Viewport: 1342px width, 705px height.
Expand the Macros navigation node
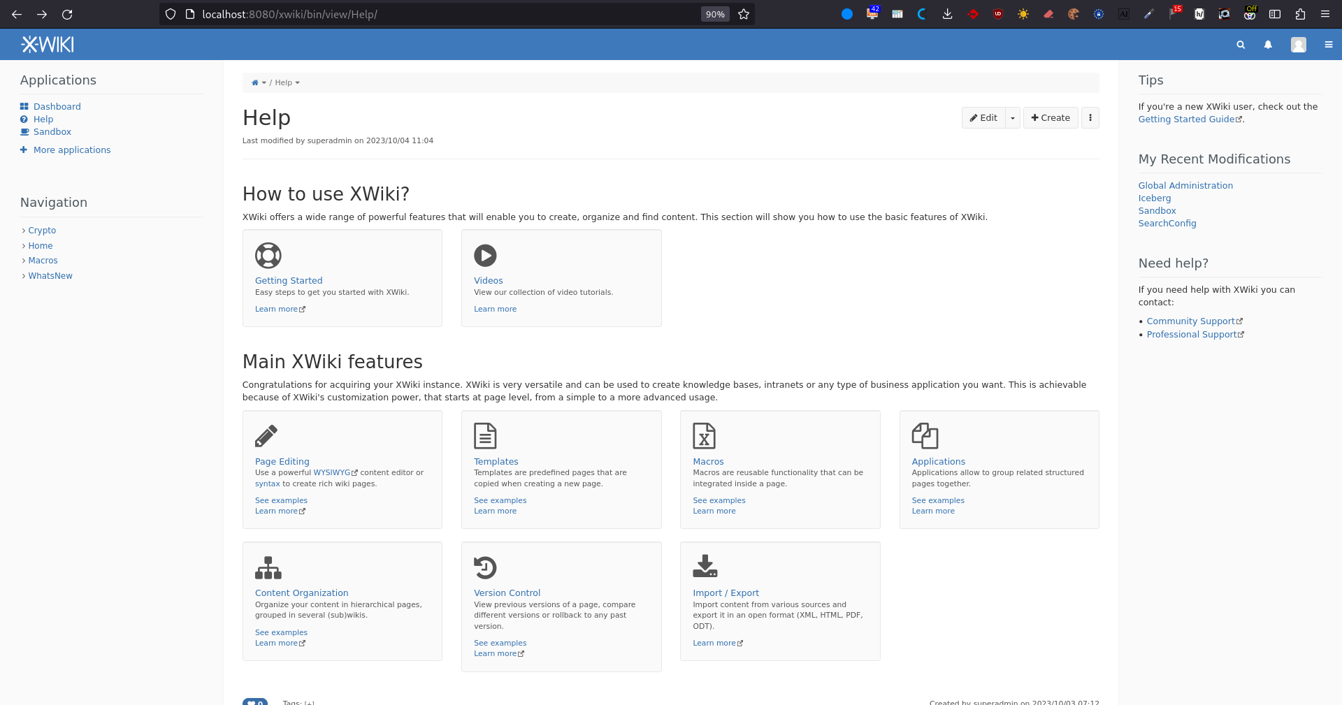(x=24, y=261)
